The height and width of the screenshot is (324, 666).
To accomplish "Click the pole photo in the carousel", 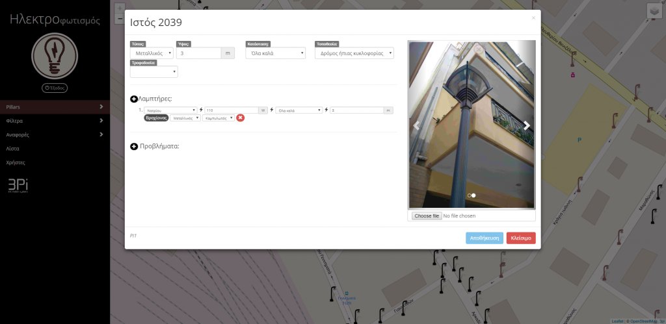I will point(472,125).
